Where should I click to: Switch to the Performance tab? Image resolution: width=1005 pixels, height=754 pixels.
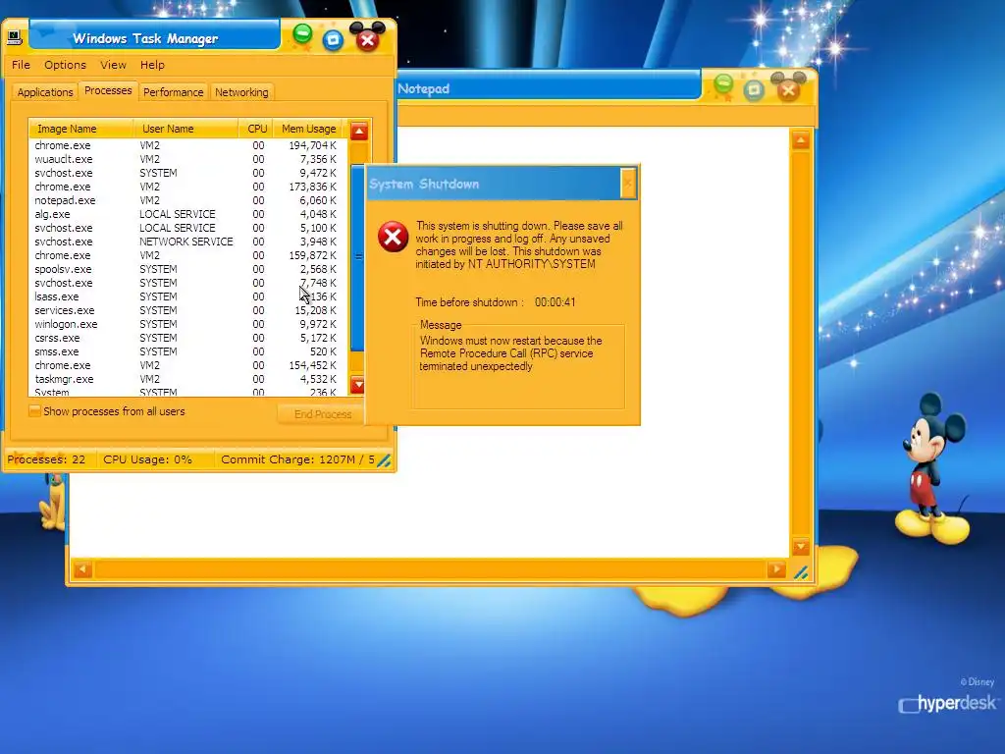[173, 92]
